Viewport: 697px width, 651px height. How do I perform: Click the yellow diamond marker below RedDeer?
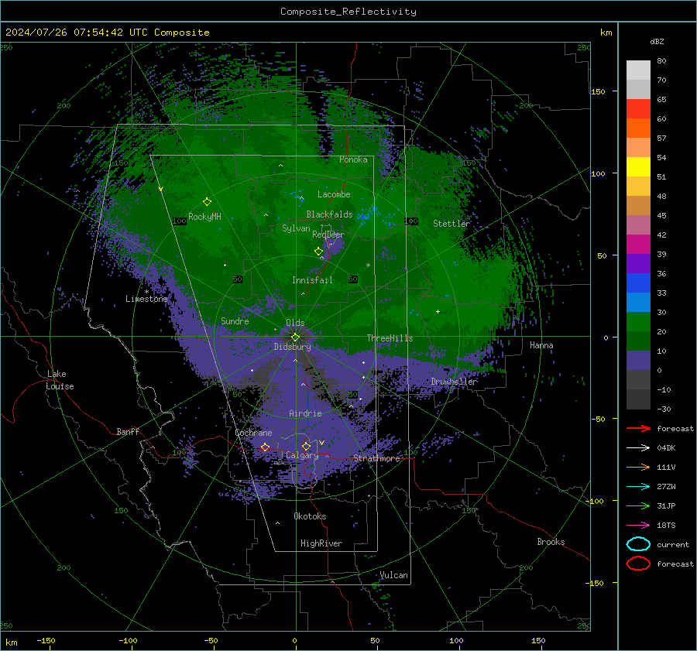[x=318, y=252]
